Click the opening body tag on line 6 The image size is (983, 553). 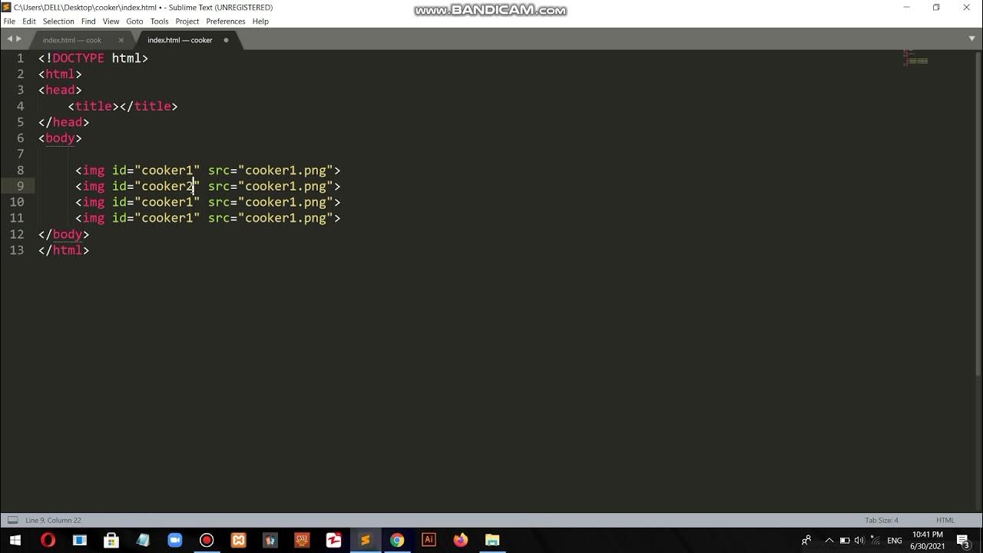(x=60, y=138)
